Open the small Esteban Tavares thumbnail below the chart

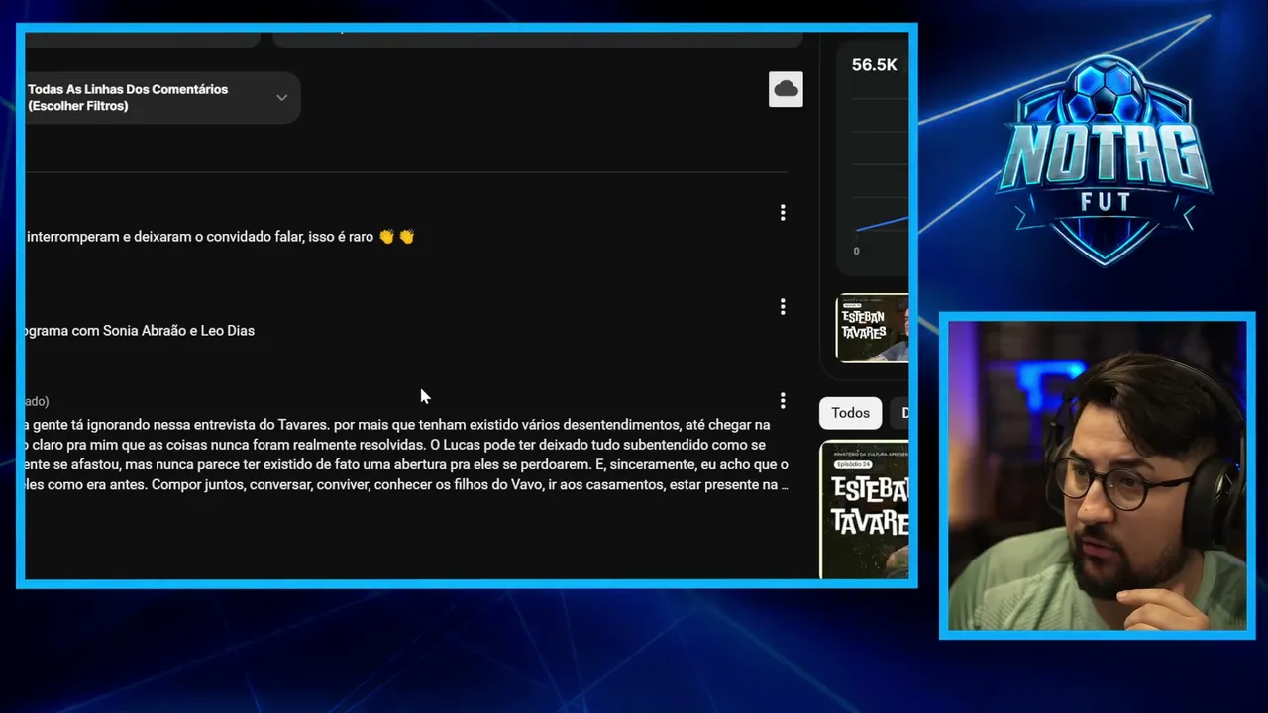(873, 328)
